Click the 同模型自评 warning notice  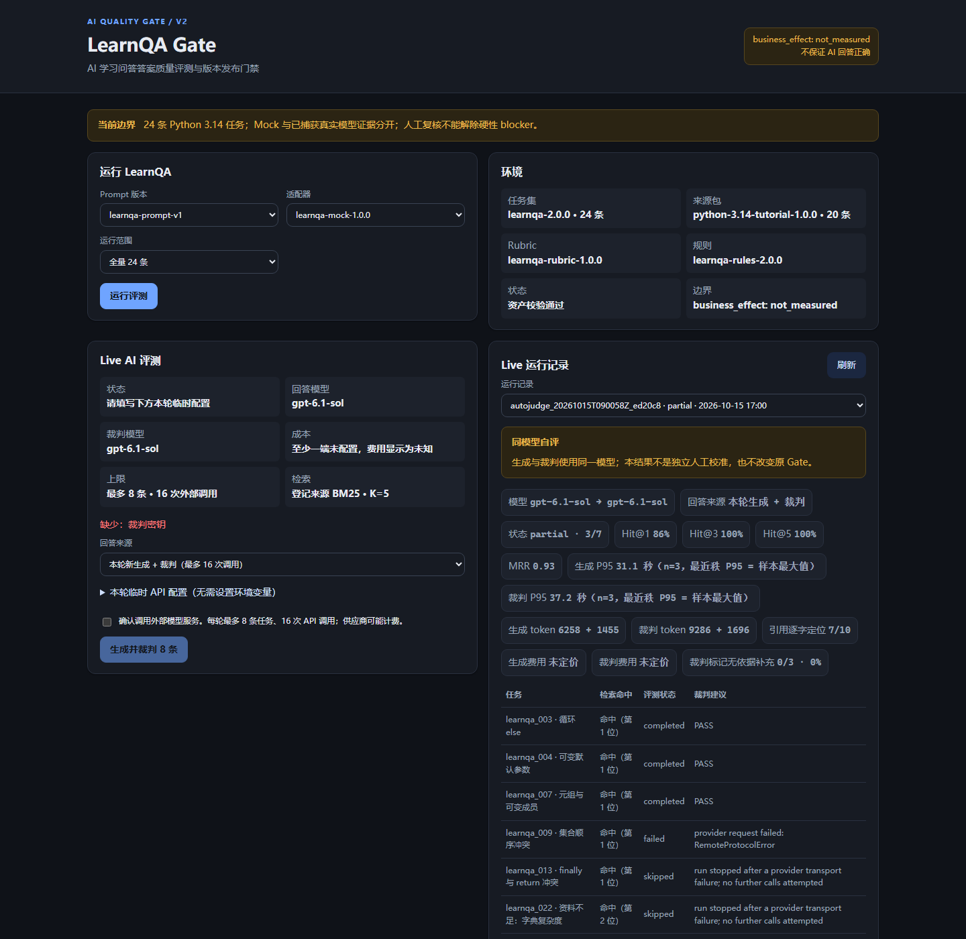[x=683, y=452]
